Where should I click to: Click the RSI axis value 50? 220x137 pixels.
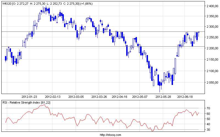(x=208, y=119)
